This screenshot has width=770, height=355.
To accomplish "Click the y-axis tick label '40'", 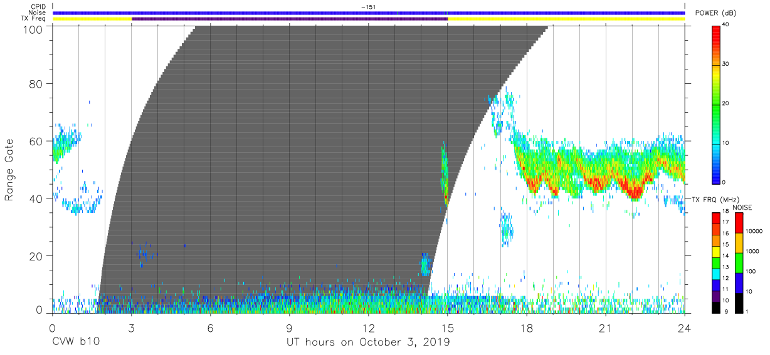I will pyautogui.click(x=36, y=198).
